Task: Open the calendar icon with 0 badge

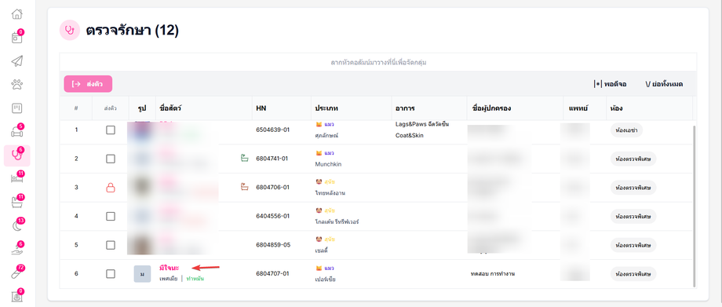Action: (x=17, y=38)
